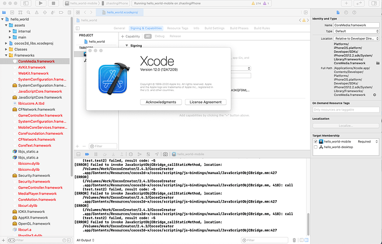Click the Name field CoreMedia.framework
Screen dimensions: 382x244
coord(356,25)
